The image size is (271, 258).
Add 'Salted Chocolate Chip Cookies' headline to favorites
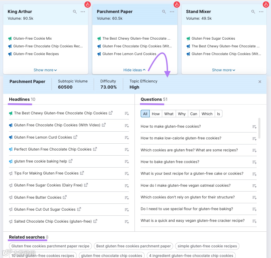click(127, 222)
